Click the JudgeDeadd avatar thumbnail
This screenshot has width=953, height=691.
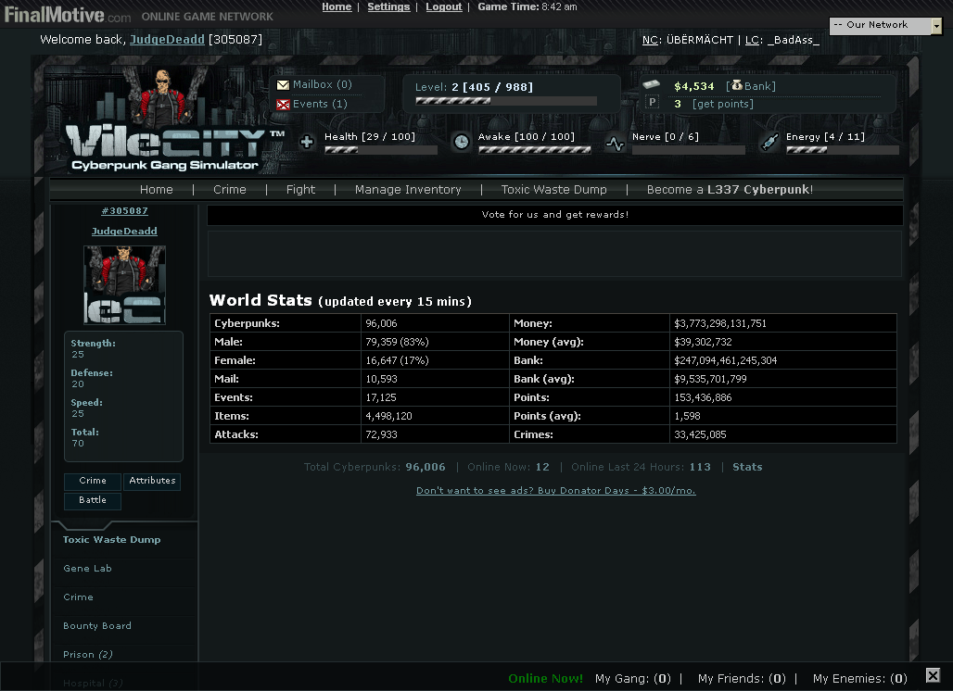tap(124, 285)
